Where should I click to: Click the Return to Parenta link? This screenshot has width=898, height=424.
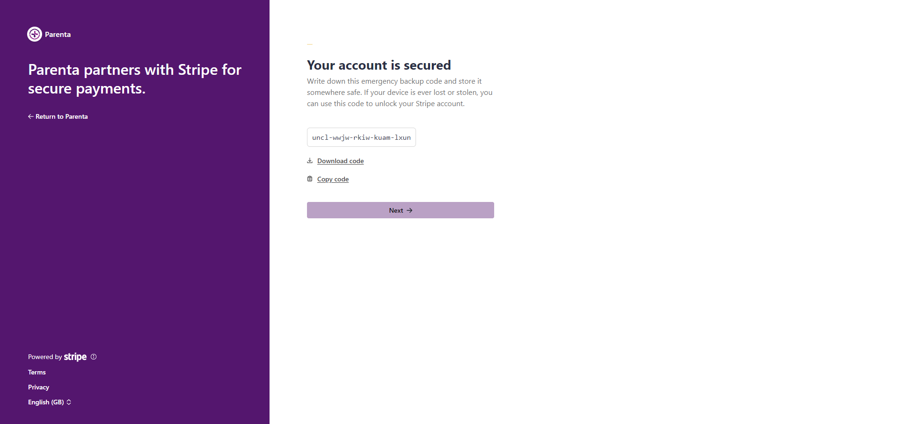pyautogui.click(x=58, y=116)
